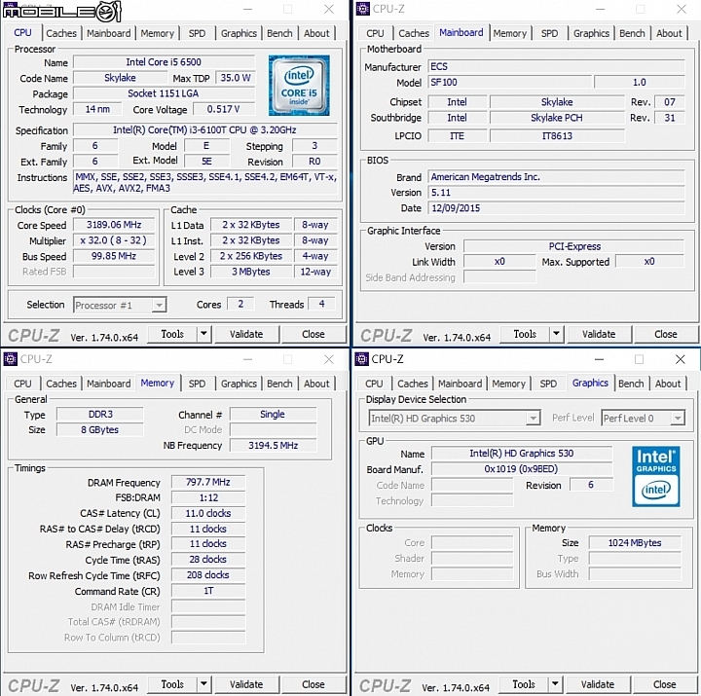Screen dimensions: 701x696
Task: Click memory Size value 8 GBytes
Action: [x=100, y=430]
